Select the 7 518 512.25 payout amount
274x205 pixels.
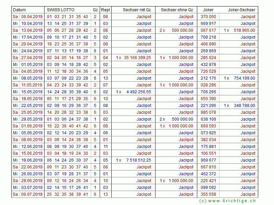point(138,160)
